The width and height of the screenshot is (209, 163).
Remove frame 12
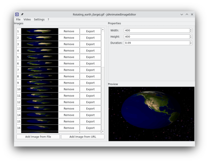point(69,102)
